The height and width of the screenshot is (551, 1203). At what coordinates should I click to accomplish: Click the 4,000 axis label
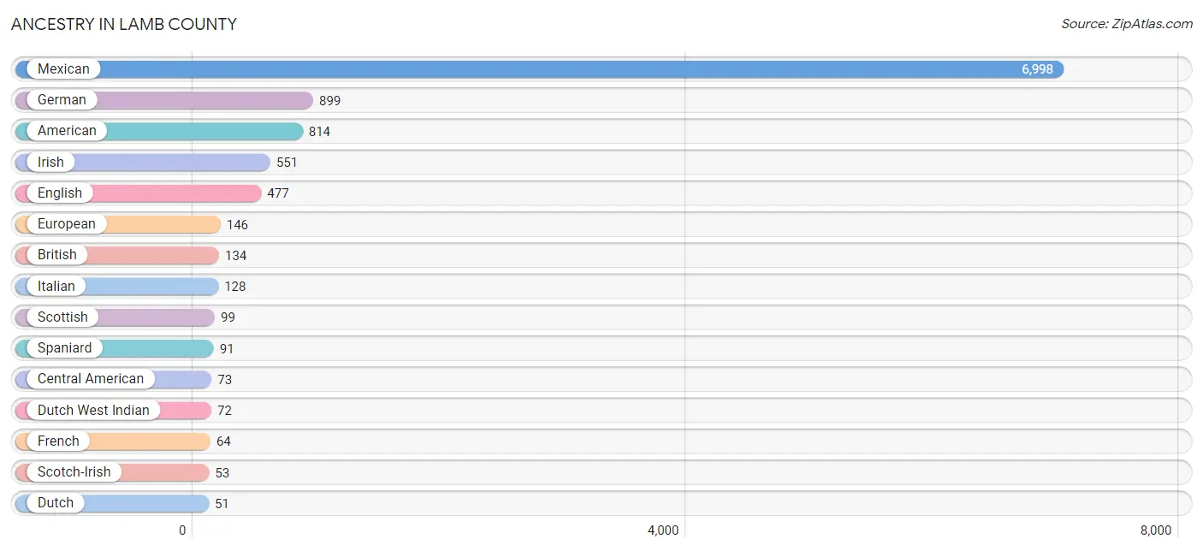[x=663, y=530]
